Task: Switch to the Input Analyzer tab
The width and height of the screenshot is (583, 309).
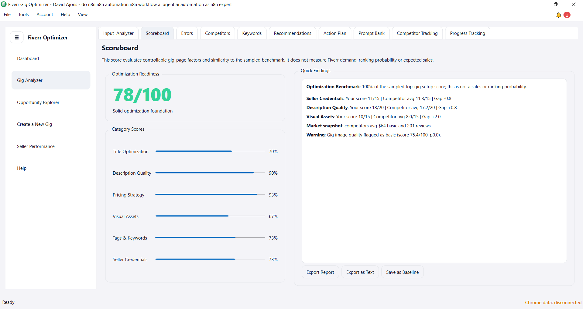Action: (x=118, y=33)
